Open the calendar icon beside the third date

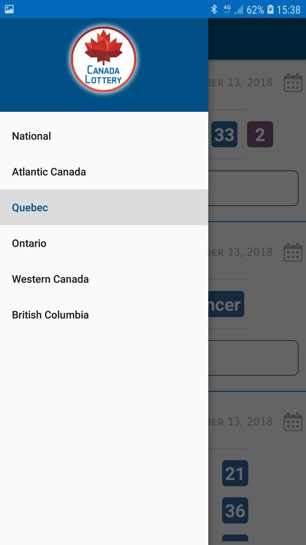pyautogui.click(x=293, y=422)
